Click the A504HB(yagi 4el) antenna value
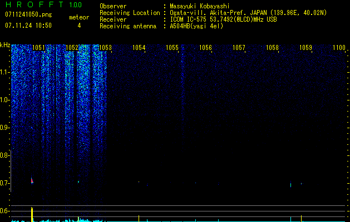The width and height of the screenshot is (350, 222). (x=196, y=26)
